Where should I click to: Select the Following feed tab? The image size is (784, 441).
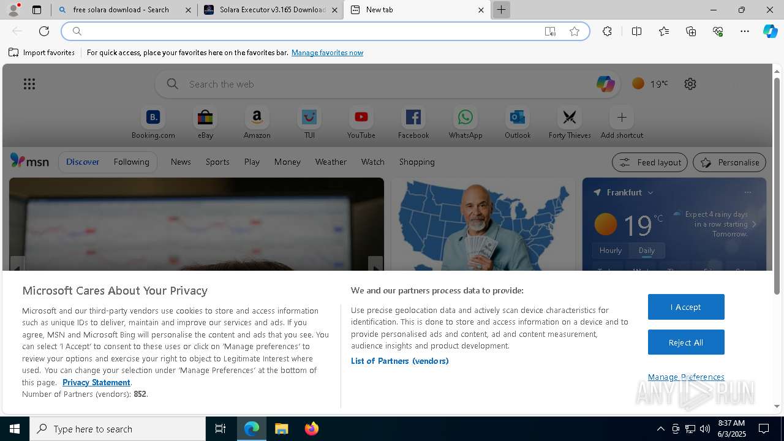click(x=131, y=162)
